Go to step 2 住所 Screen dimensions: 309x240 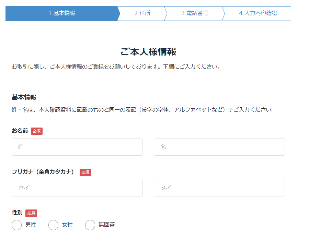pyautogui.click(x=142, y=13)
